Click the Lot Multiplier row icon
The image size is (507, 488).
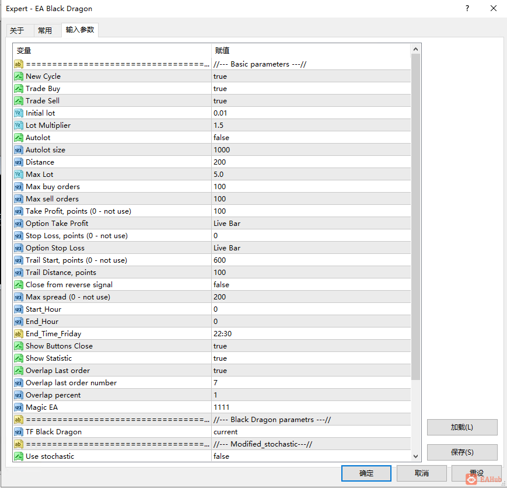19,126
